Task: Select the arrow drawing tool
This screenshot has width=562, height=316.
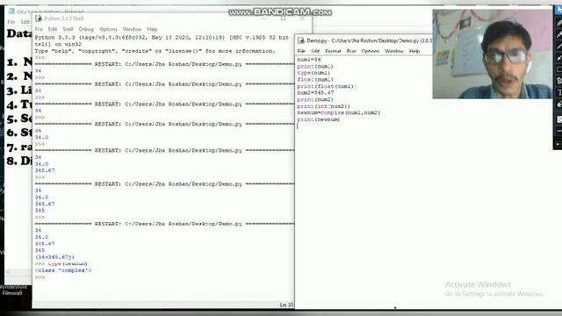Action: pos(558,58)
